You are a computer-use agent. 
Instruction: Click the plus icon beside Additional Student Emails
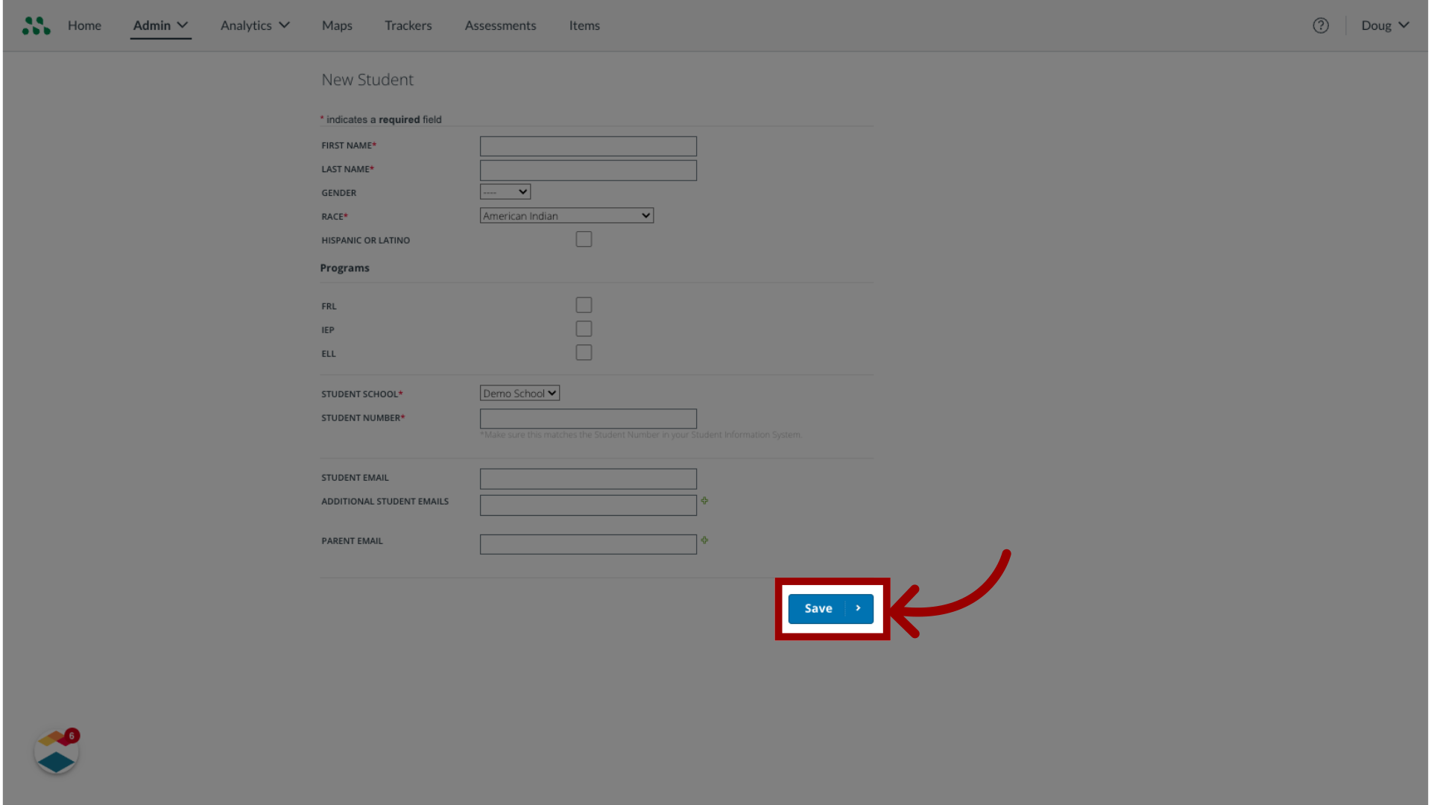click(x=704, y=501)
